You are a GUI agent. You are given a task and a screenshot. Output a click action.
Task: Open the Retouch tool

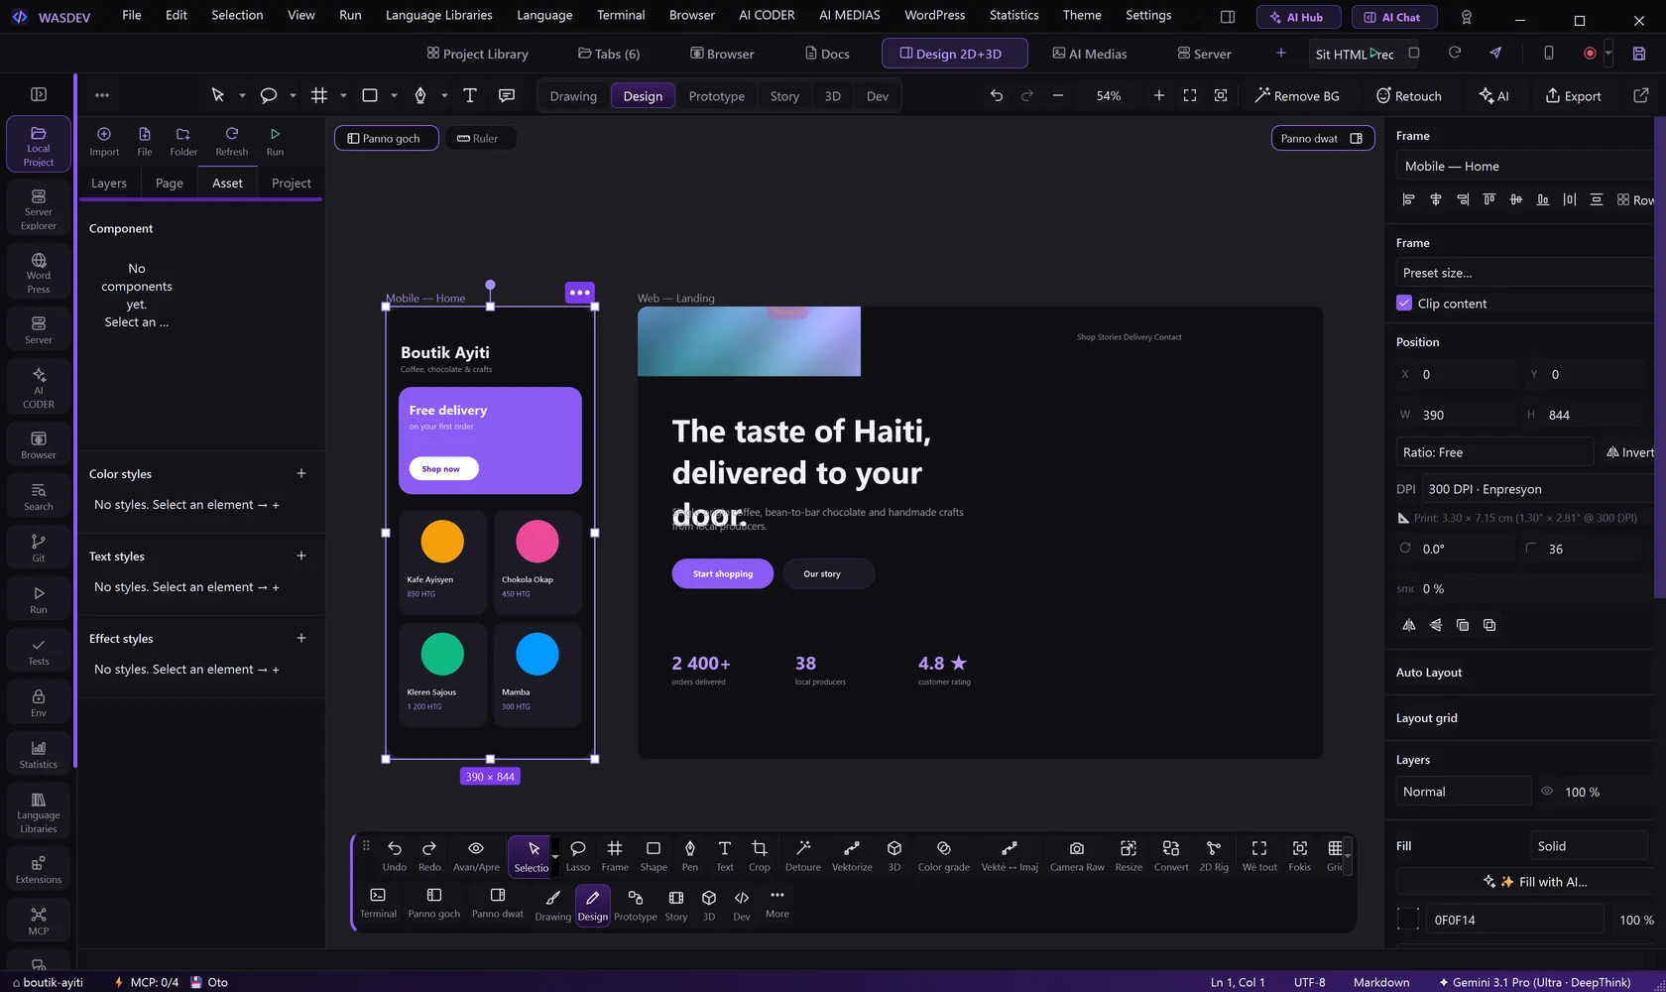tap(1409, 96)
